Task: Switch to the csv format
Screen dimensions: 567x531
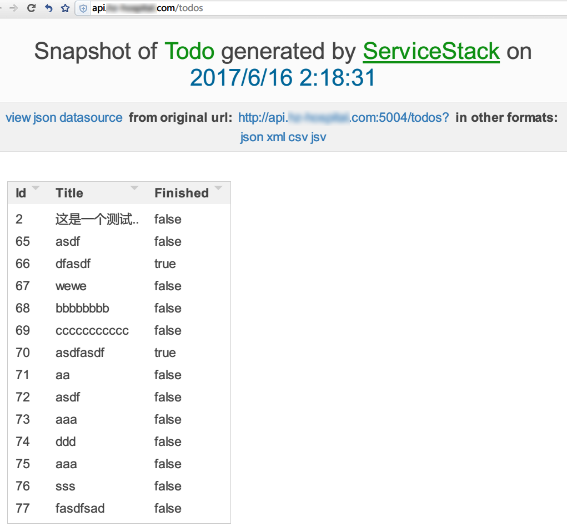Action: click(298, 137)
